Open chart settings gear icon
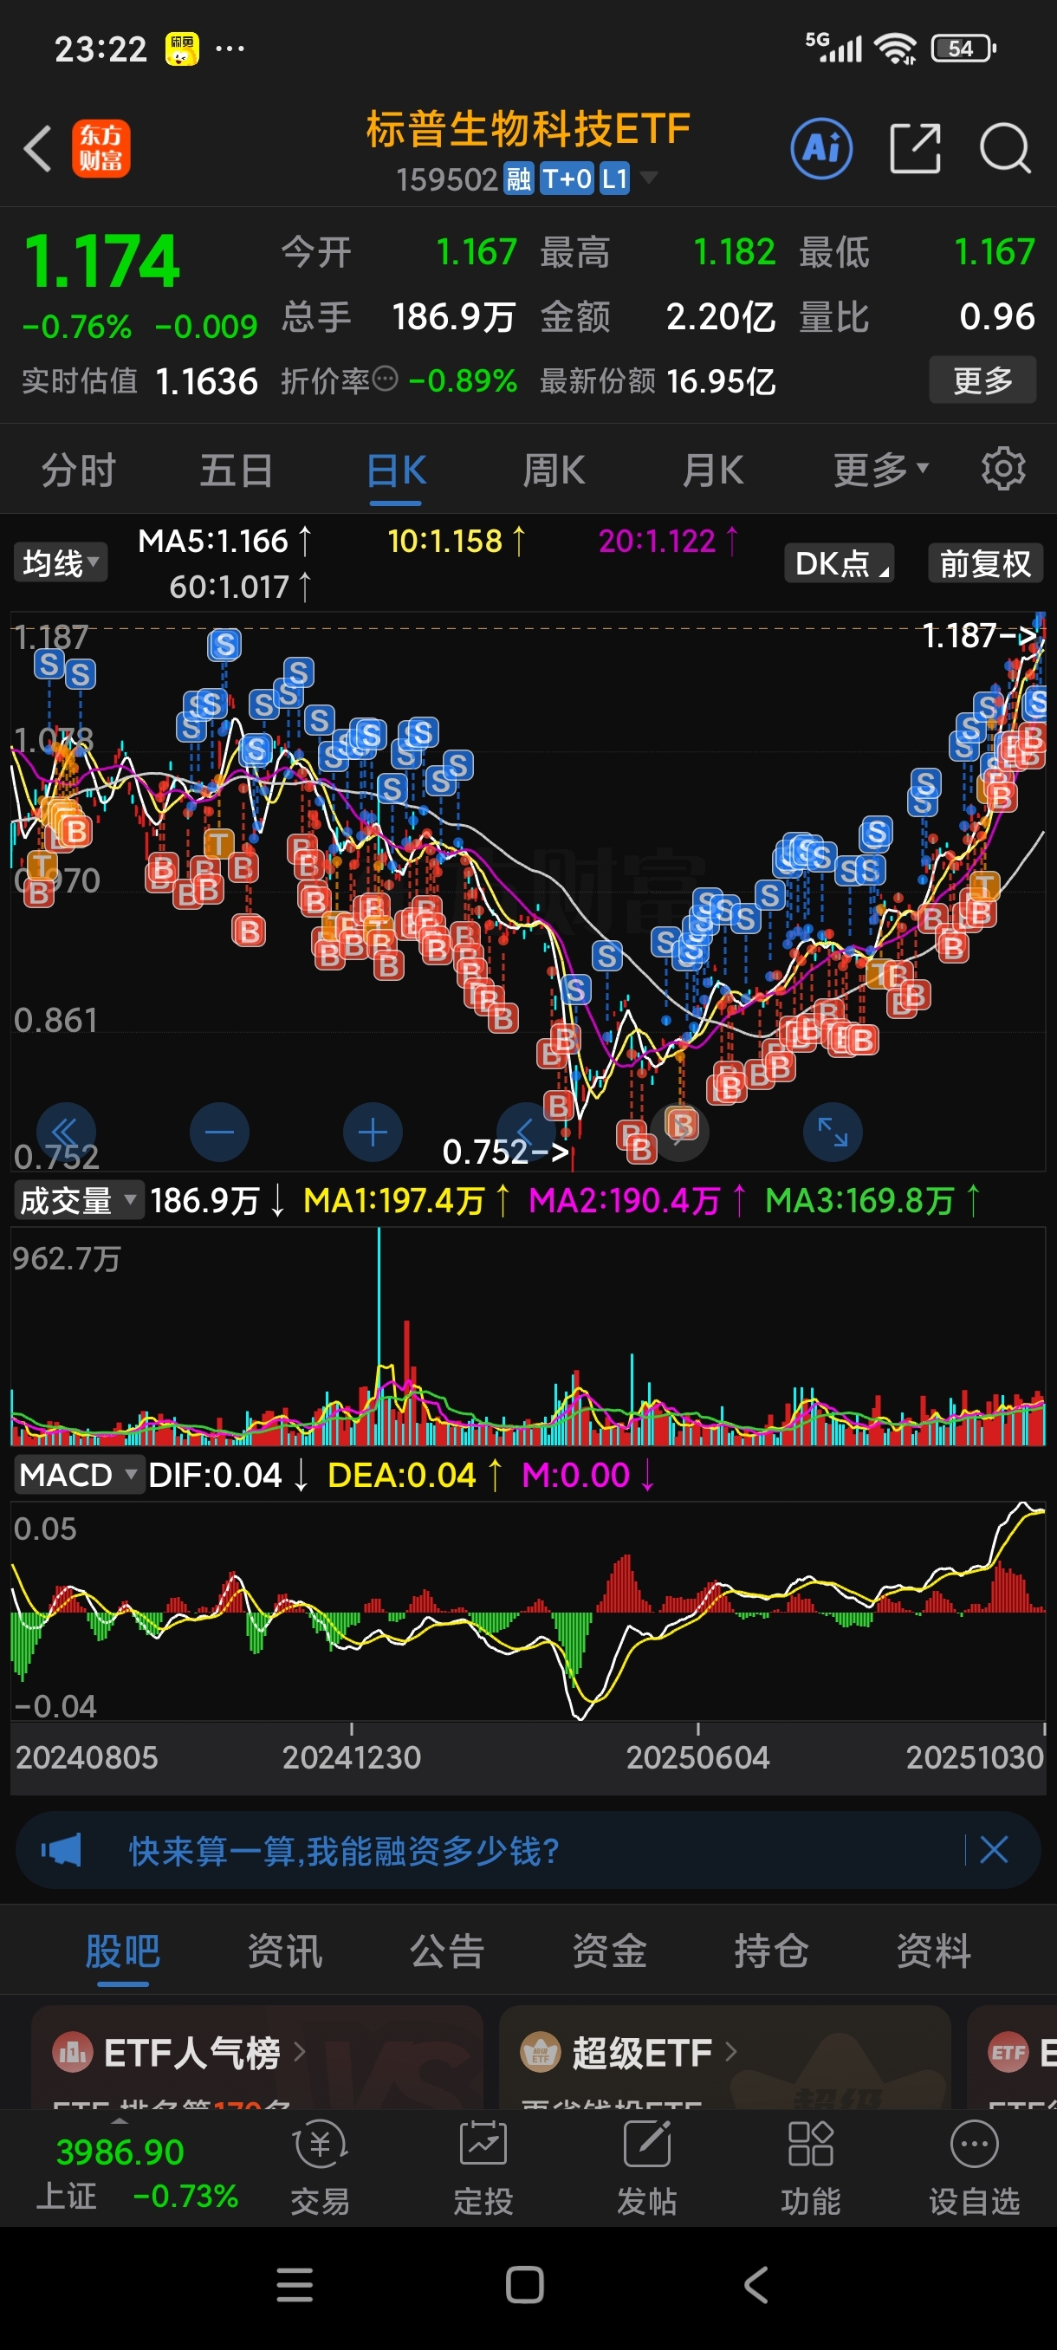This screenshot has width=1057, height=2350. tap(1003, 469)
